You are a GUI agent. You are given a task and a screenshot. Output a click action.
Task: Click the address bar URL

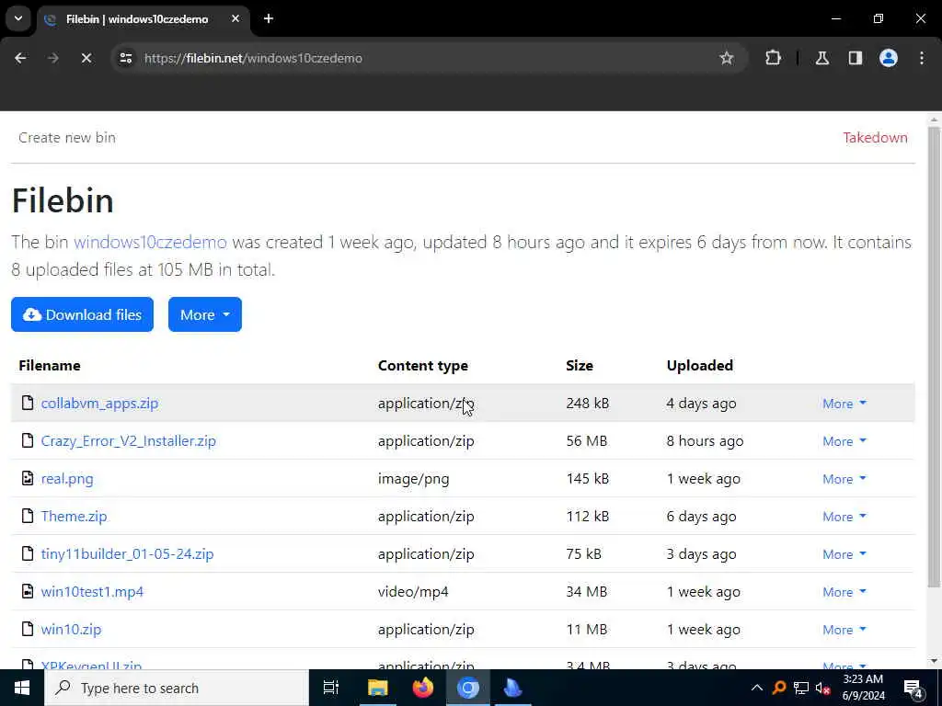[253, 58]
